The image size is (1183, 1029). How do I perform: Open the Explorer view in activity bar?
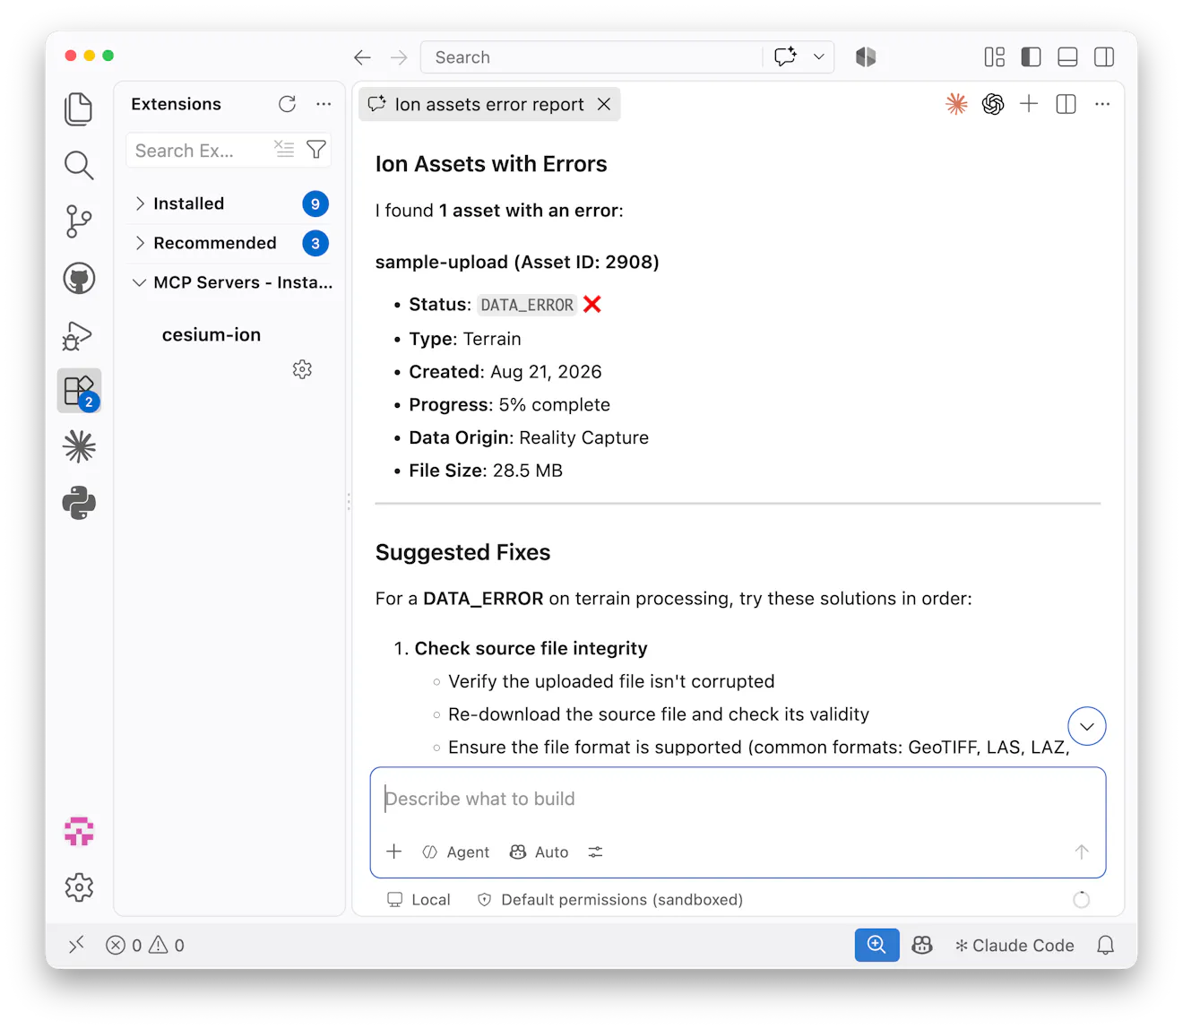click(x=79, y=108)
